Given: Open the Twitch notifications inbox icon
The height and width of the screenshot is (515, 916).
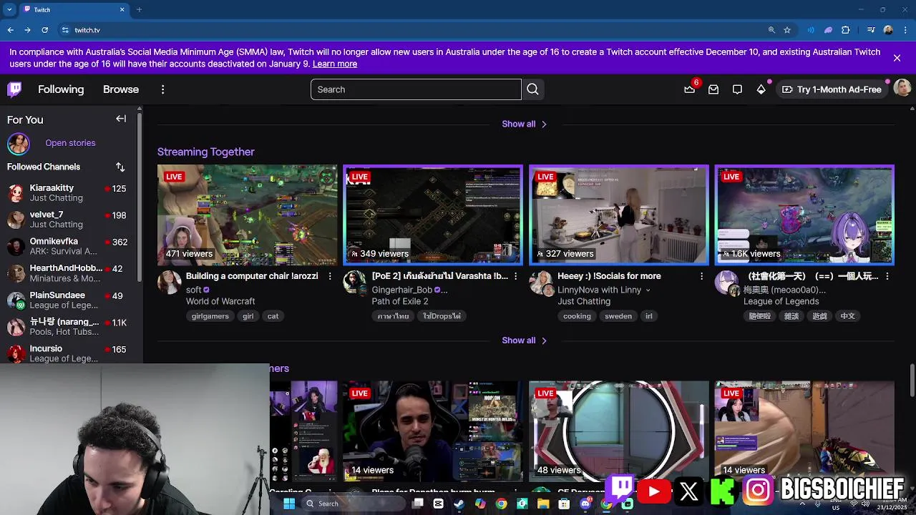Looking at the screenshot, I should [713, 89].
